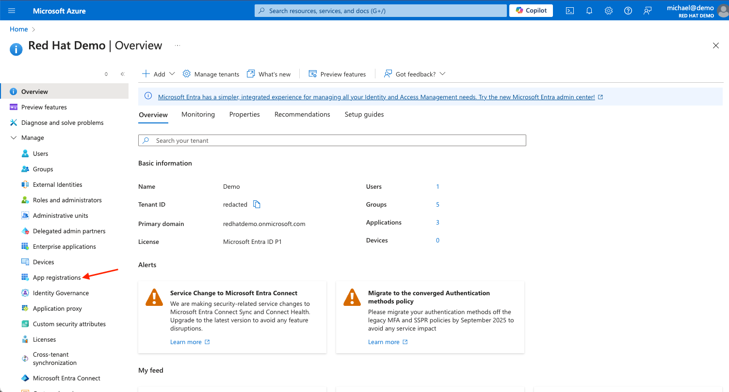This screenshot has width=729, height=392.
Task: Open the notifications bell
Action: pos(589,10)
